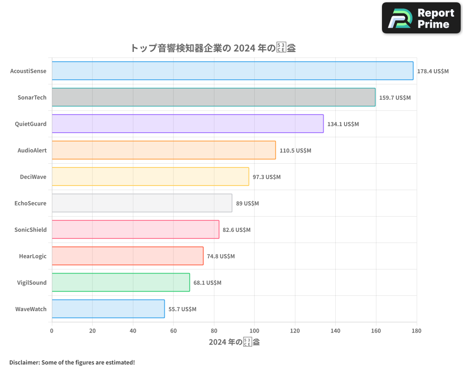This screenshot has width=463, height=371.
Task: Select the AcoustiSense axis label
Action: pyautogui.click(x=29, y=71)
